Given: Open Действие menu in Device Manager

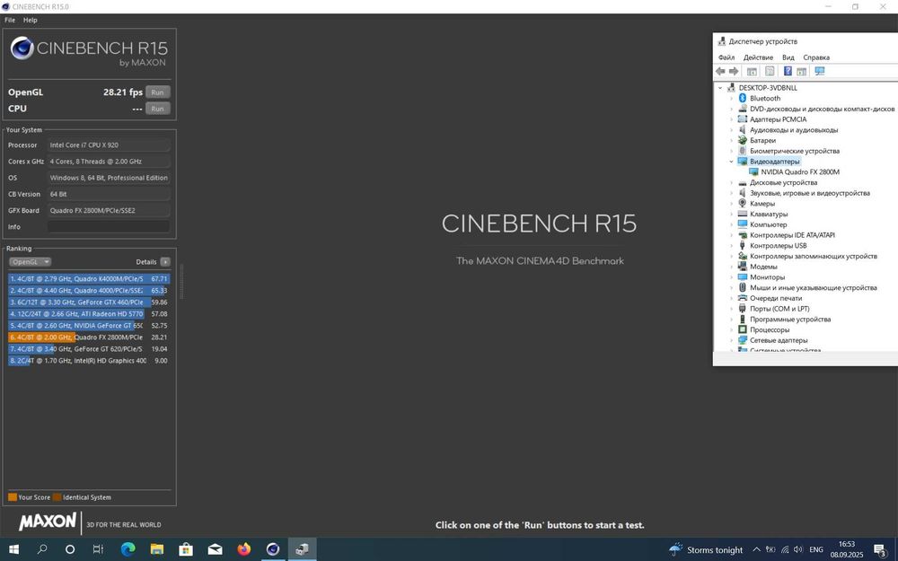Looking at the screenshot, I should [x=758, y=57].
